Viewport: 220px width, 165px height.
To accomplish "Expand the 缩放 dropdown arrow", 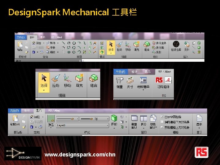I will tap(58, 52).
